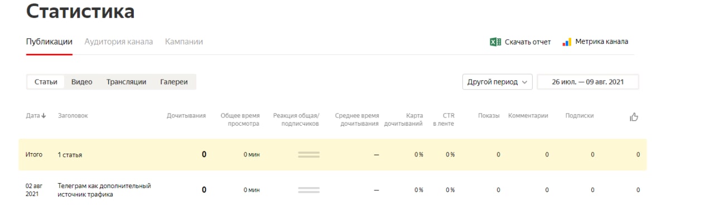Select the Статьи content type toggle

click(x=46, y=82)
